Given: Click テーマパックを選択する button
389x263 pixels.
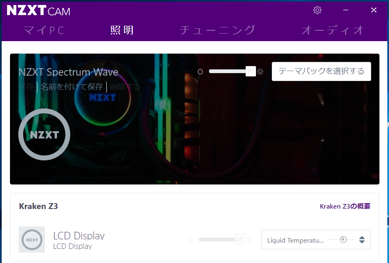Looking at the screenshot, I should click(x=321, y=71).
